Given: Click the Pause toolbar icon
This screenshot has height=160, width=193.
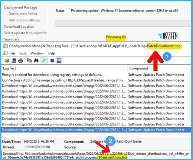Looking at the screenshot, I should (52, 60).
